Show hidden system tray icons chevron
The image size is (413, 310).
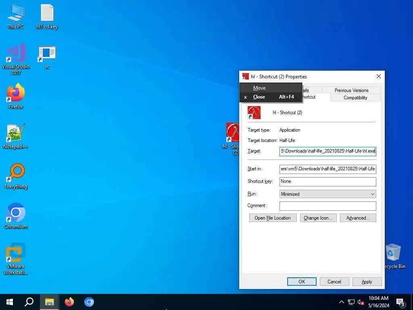(x=341, y=302)
